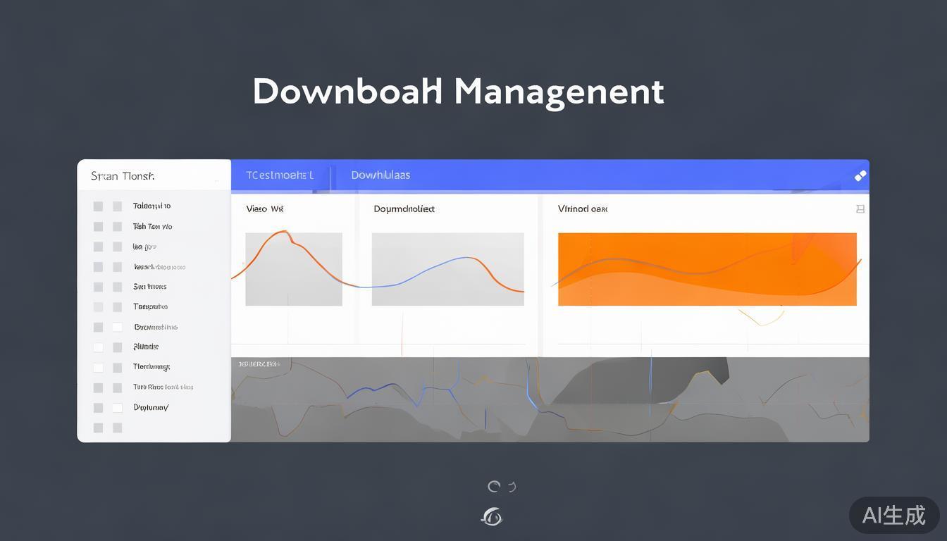Image resolution: width=947 pixels, height=541 pixels.
Task: Click the gray square icon next to Taleonıı io
Action: (117, 206)
